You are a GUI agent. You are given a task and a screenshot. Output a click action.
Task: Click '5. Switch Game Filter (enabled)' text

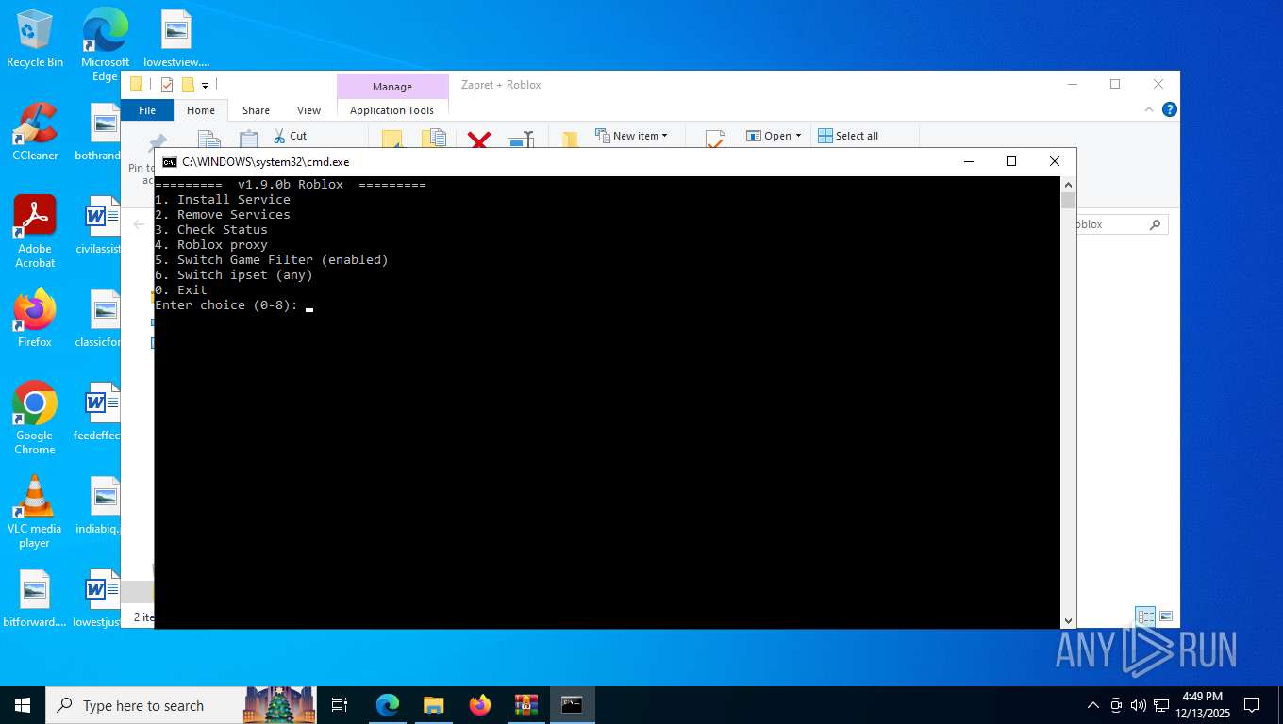click(x=272, y=259)
